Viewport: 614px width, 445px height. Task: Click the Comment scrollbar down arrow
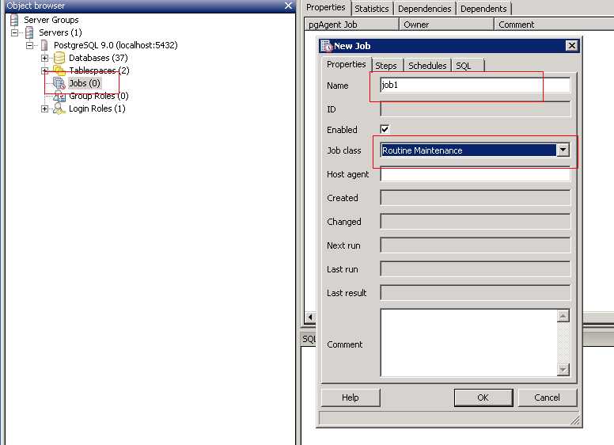[x=563, y=370]
